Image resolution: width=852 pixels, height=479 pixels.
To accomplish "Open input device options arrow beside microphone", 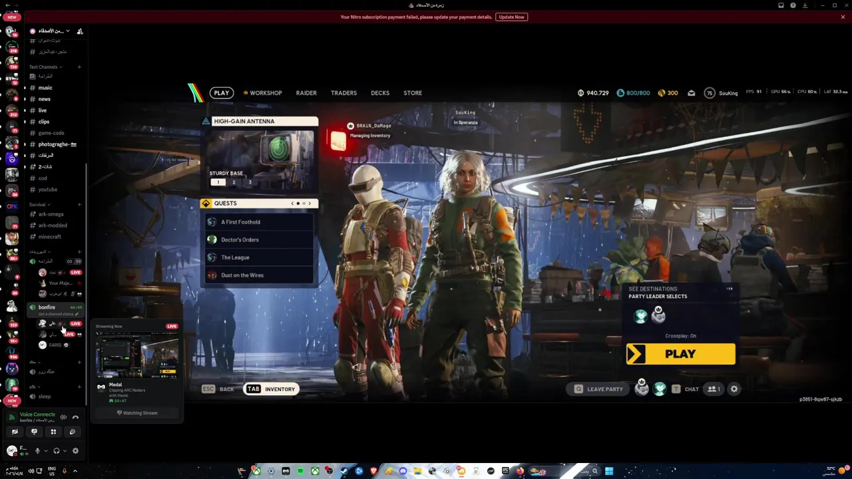I will [45, 451].
